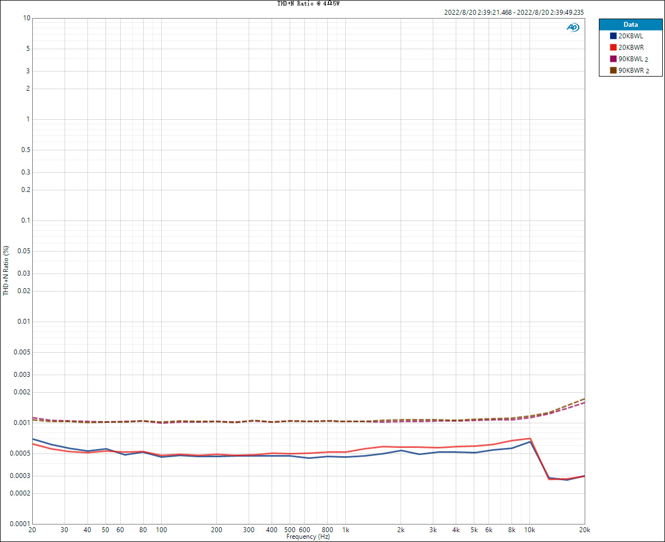Click the 5k frequency tick label
Screen dimensions: 665x542
pyautogui.click(x=474, y=530)
